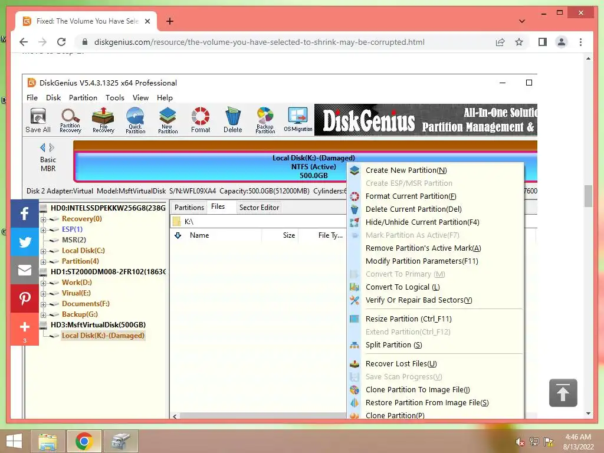Click the page vertical scrollbar thumb
This screenshot has height=453, width=604.
pos(588,196)
